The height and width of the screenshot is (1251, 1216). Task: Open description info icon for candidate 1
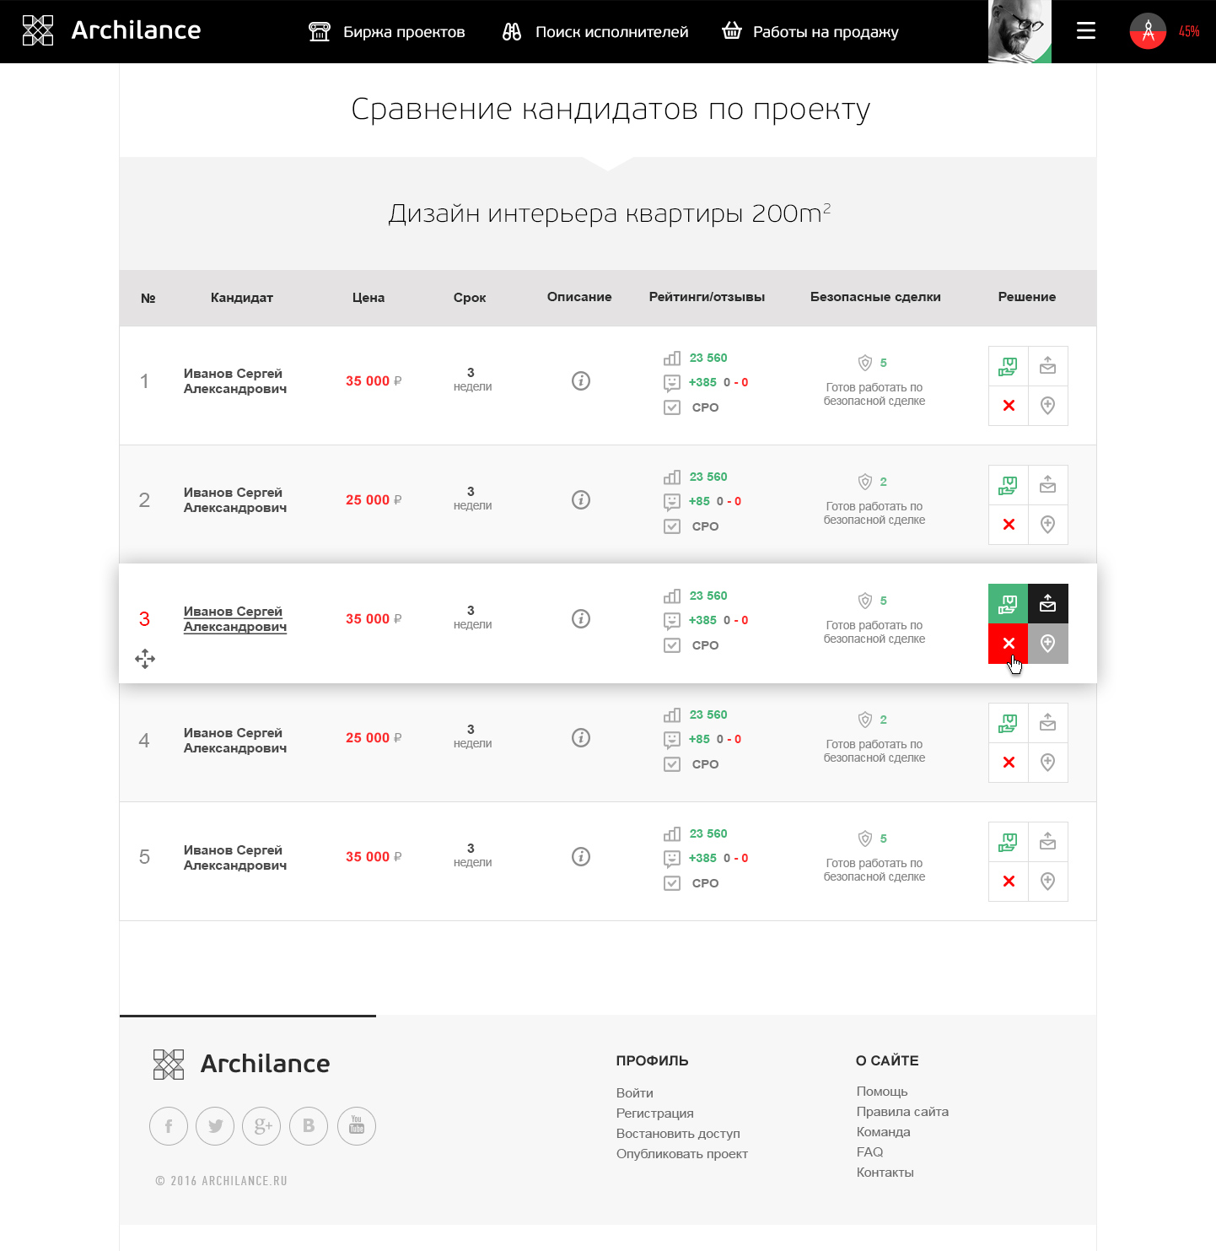pos(581,381)
